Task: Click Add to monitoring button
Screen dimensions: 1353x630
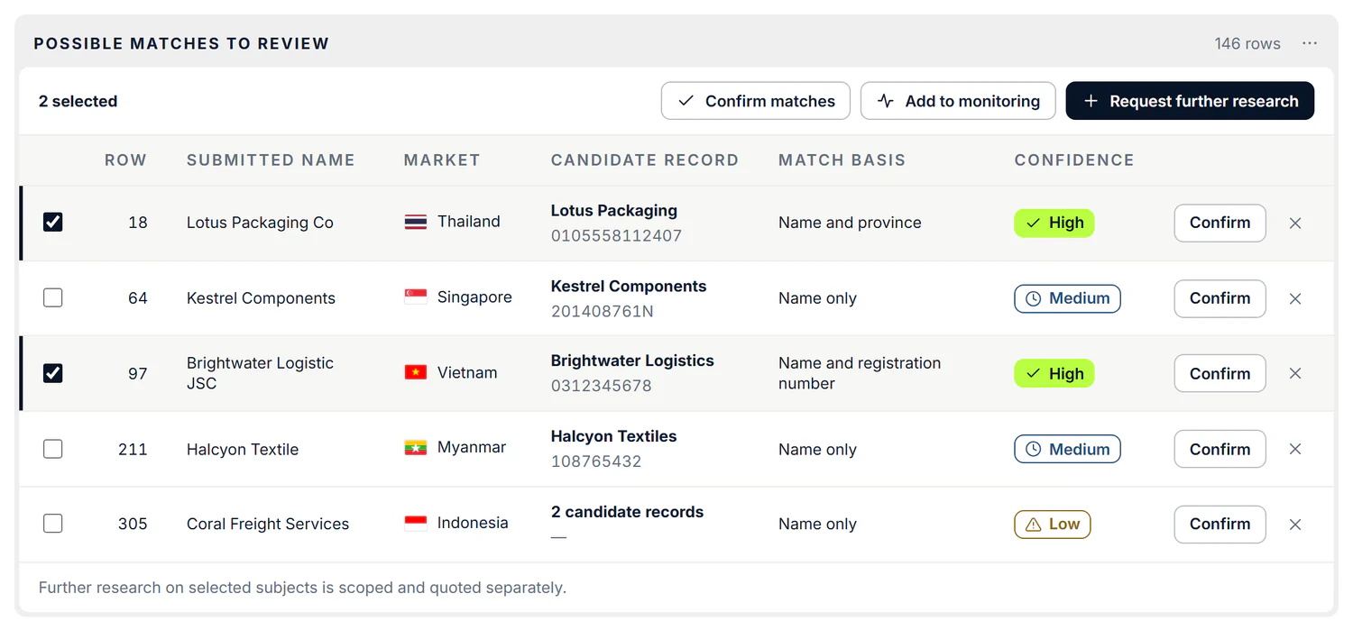Action: (957, 101)
